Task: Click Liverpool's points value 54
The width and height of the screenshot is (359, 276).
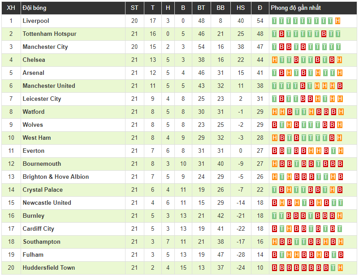Action: (x=260, y=21)
